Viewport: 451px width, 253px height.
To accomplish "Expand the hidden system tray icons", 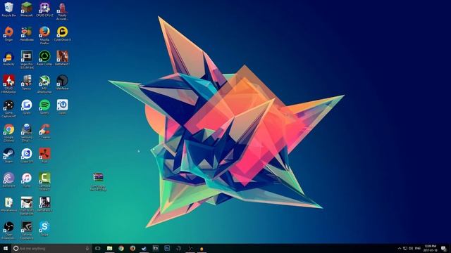I will (x=400, y=248).
